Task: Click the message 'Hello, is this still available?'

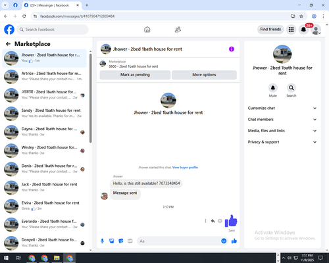Action: [x=146, y=183]
